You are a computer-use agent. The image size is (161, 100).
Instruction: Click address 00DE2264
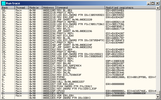point(49,59)
